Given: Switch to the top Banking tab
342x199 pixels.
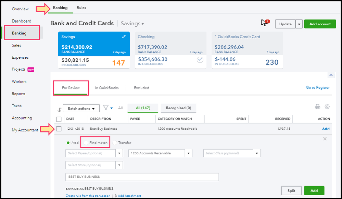Looking at the screenshot, I should pyautogui.click(x=60, y=8).
